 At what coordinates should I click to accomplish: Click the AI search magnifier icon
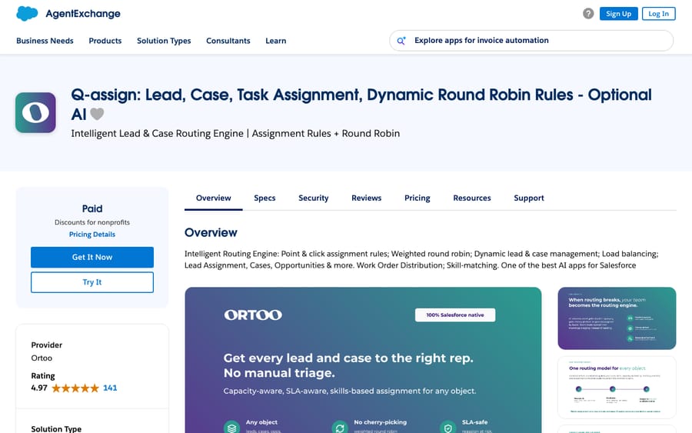401,41
